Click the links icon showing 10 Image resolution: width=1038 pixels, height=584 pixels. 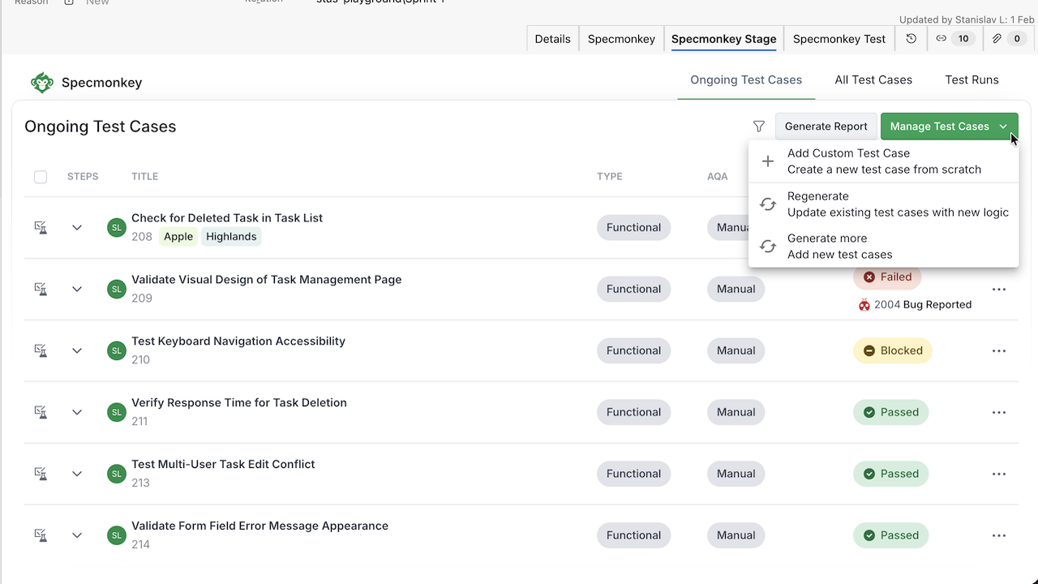click(952, 39)
